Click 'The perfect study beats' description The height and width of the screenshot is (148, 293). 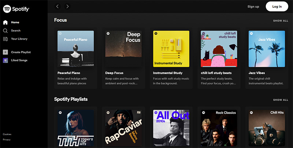point(218,81)
